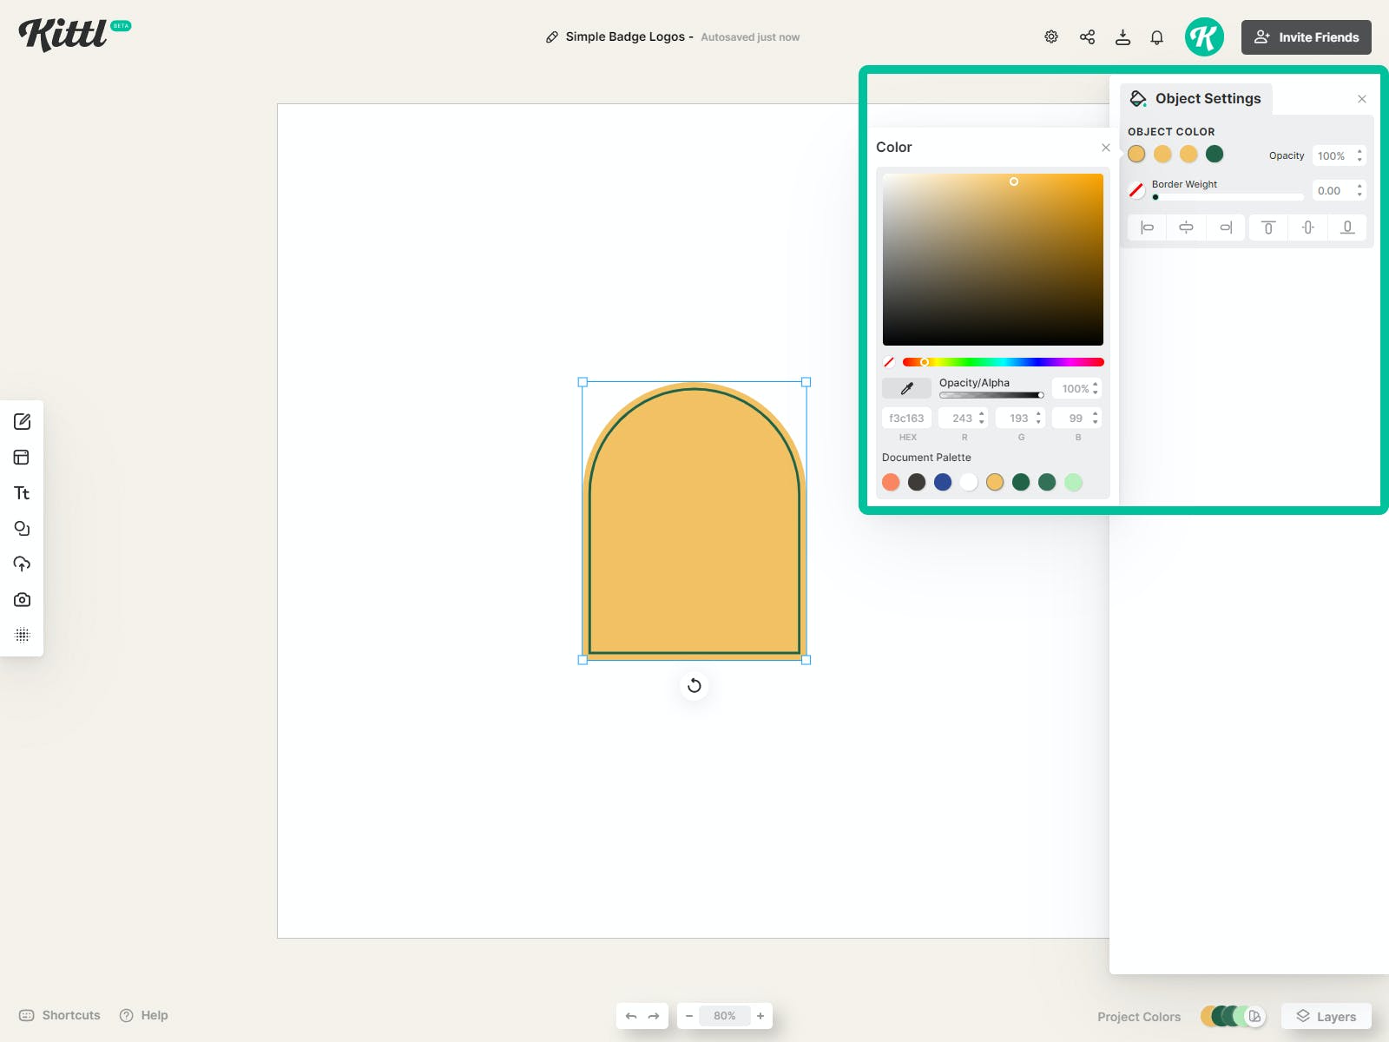Image resolution: width=1389 pixels, height=1042 pixels.
Task: Click the hue rainbow slider
Action: (x=1004, y=362)
